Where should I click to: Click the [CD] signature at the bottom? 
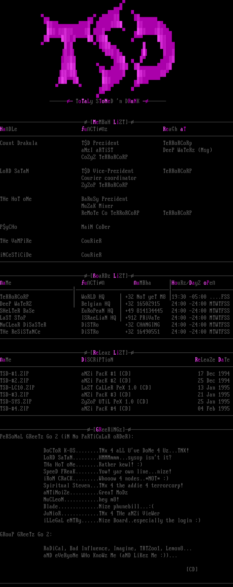192,569
